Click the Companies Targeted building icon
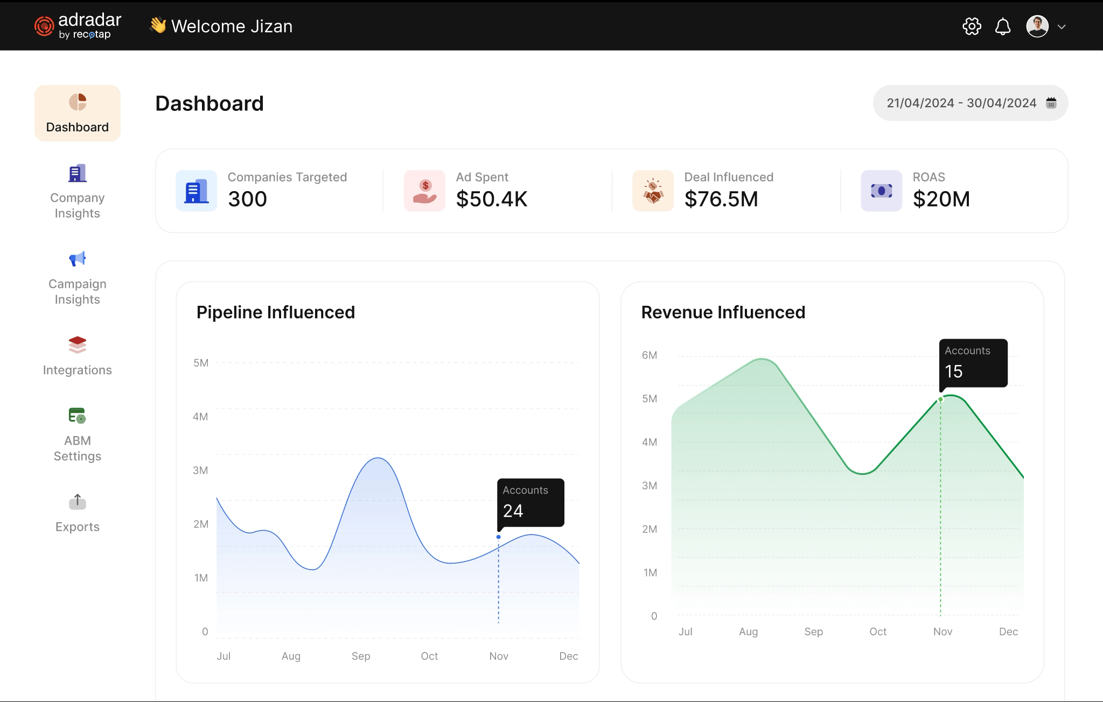1103x702 pixels. coord(196,191)
